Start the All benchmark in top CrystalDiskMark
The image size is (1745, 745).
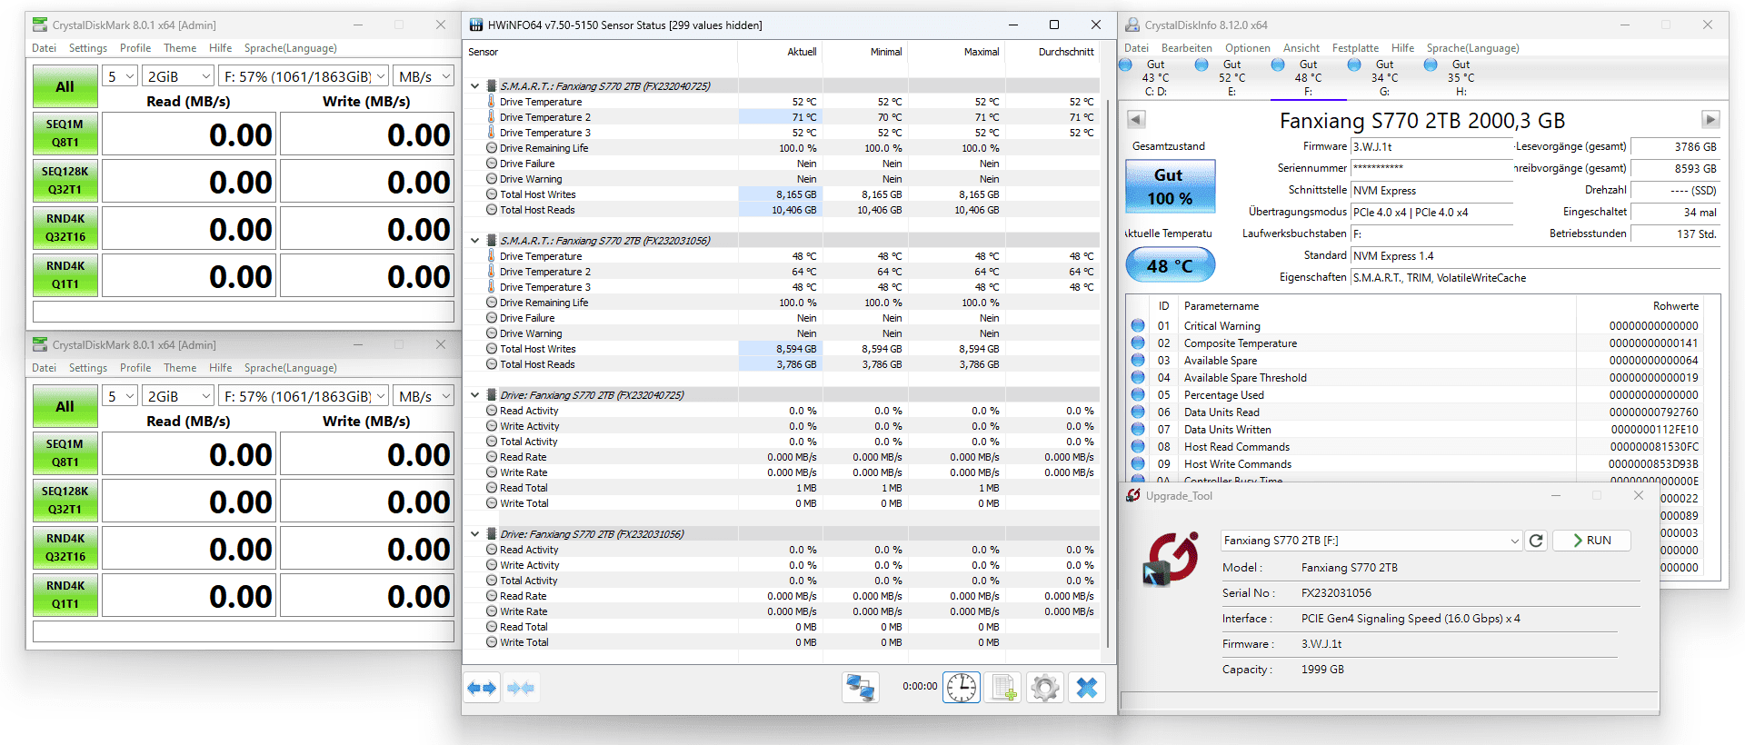tap(65, 86)
